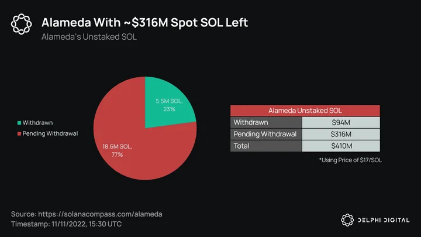The height and width of the screenshot is (237, 421).
Task: Click the $410M total value cell
Action: [x=341, y=146]
